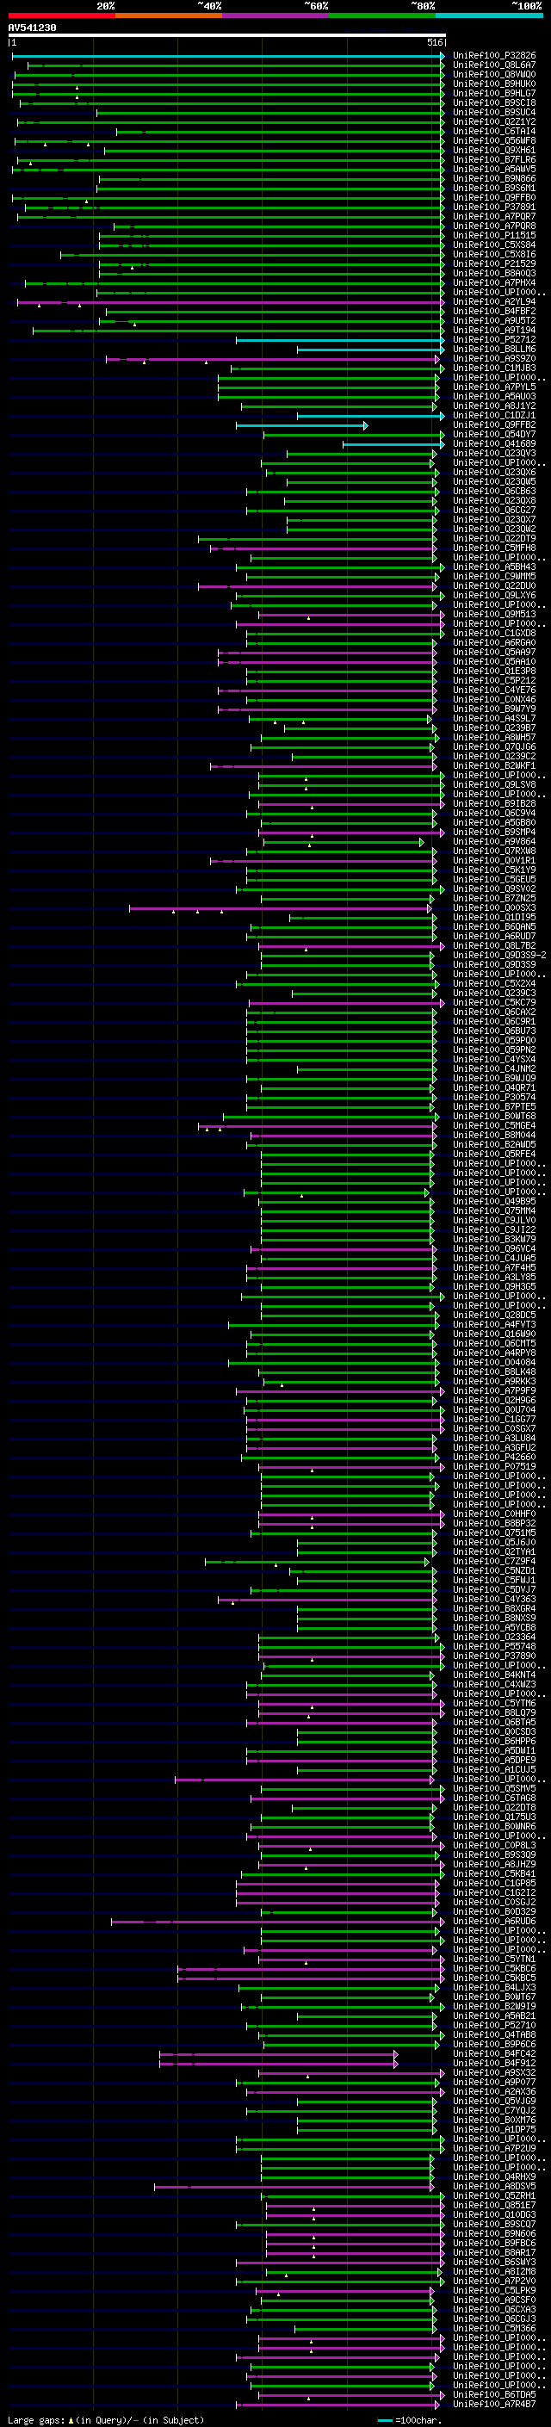Select hit label UniRef100_C7Z9F4
Viewport: 551px width, 2427px height.
494,1561
